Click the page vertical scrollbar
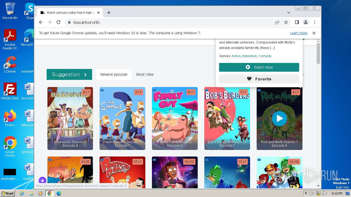 pyautogui.click(x=318, y=53)
